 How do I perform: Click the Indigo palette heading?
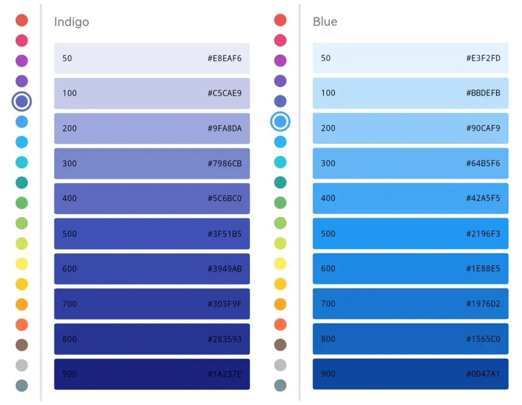72,22
